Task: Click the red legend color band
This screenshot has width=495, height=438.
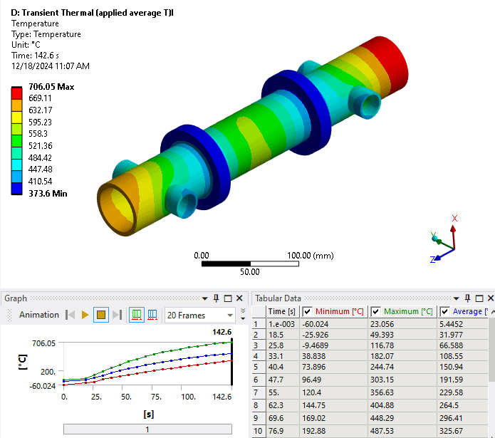Action: click(x=16, y=93)
